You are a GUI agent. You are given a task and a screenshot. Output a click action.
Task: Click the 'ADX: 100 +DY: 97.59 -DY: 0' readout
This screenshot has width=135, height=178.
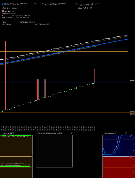point(15,136)
